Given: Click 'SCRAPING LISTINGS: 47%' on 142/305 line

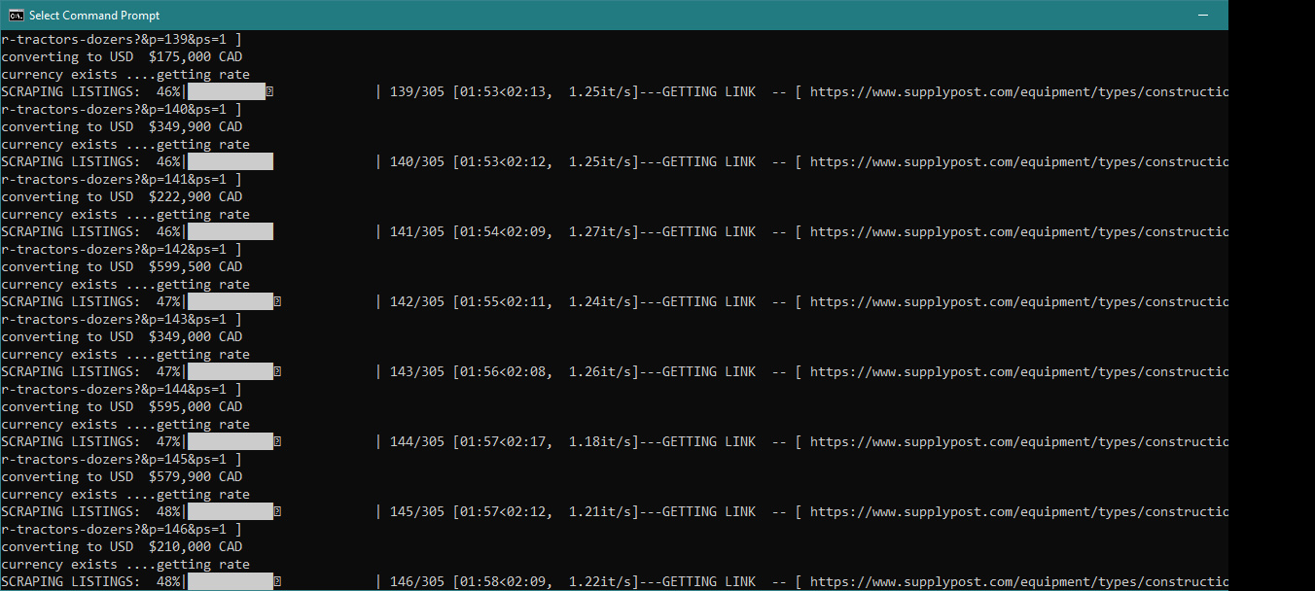Looking at the screenshot, I should [90, 302].
